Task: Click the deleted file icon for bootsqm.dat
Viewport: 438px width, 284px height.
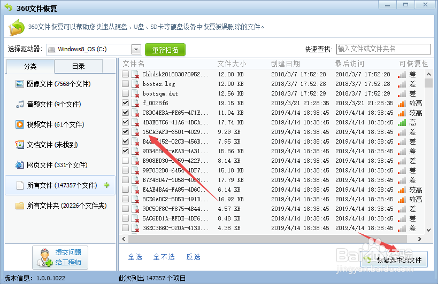Action: [x=135, y=93]
